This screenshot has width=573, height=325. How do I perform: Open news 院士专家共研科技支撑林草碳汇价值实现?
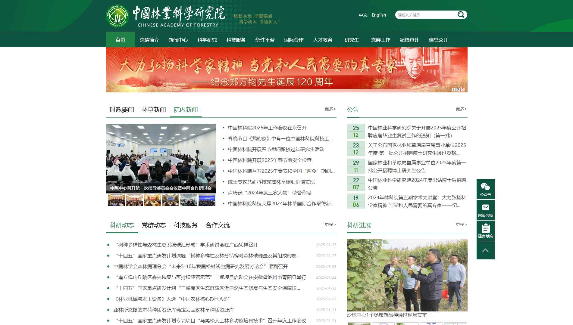tap(271, 182)
